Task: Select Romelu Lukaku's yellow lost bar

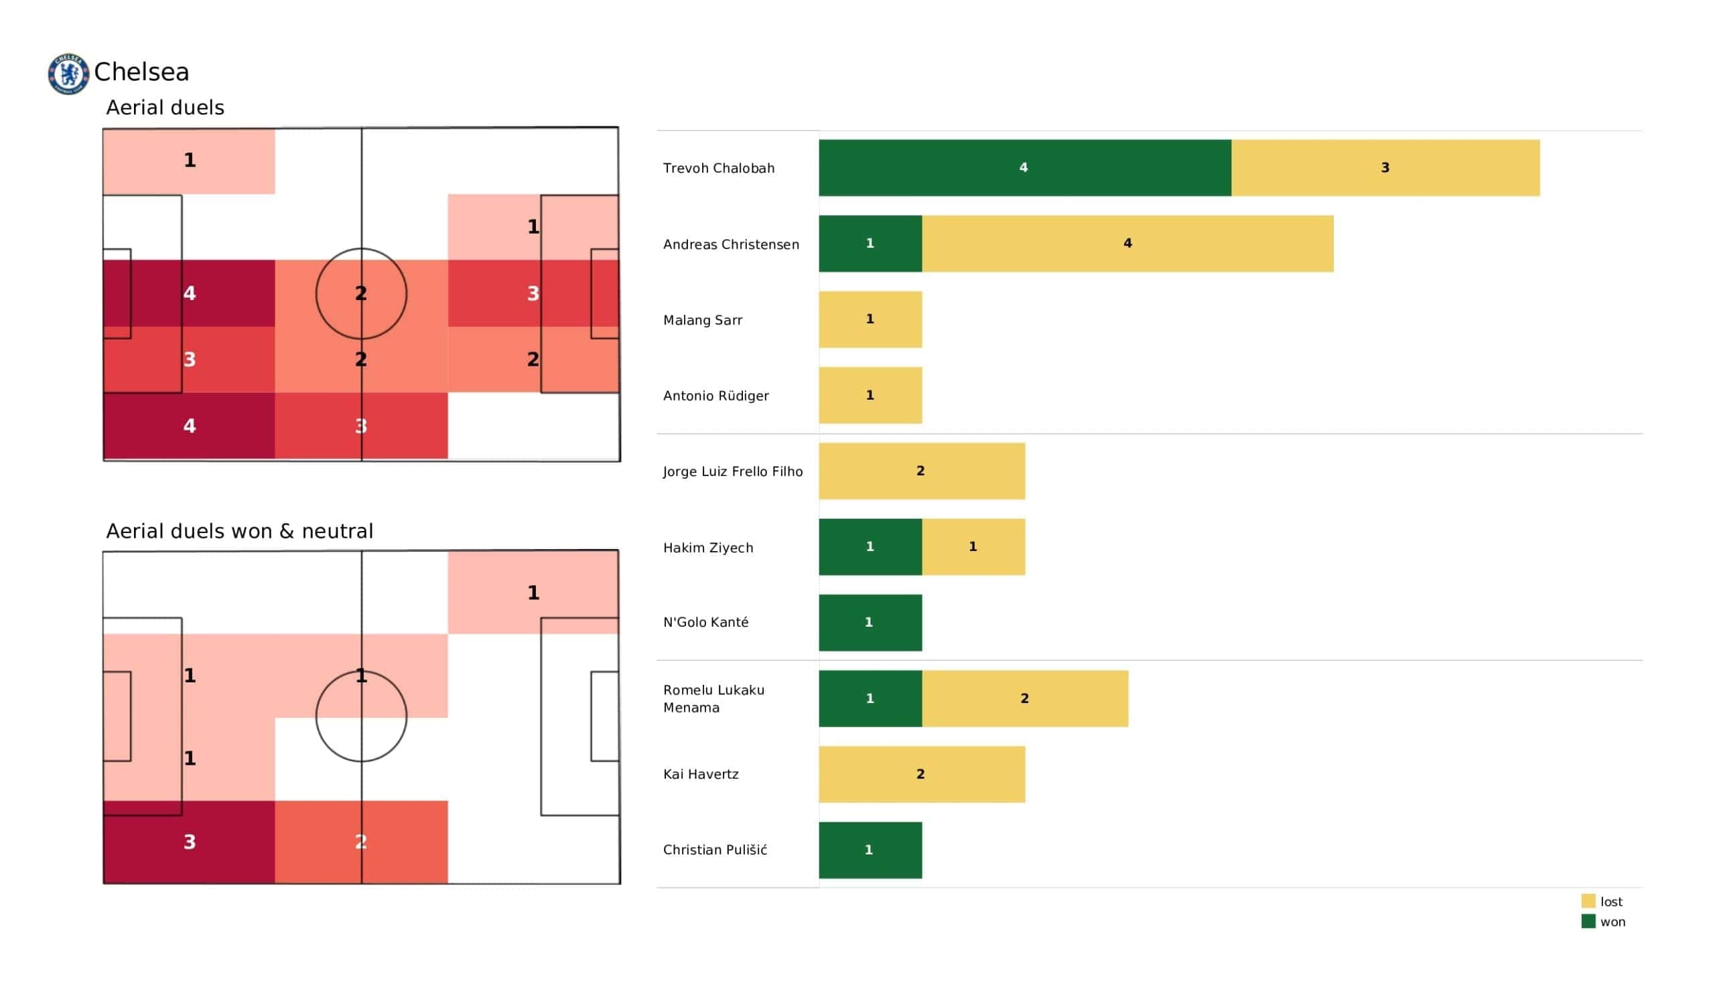Action: 1024,699
